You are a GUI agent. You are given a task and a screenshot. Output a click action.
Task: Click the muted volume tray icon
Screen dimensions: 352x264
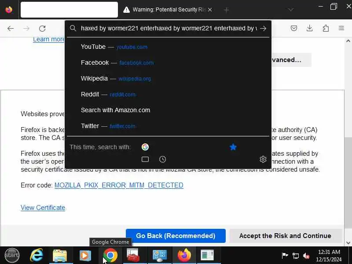pyautogui.click(x=306, y=256)
